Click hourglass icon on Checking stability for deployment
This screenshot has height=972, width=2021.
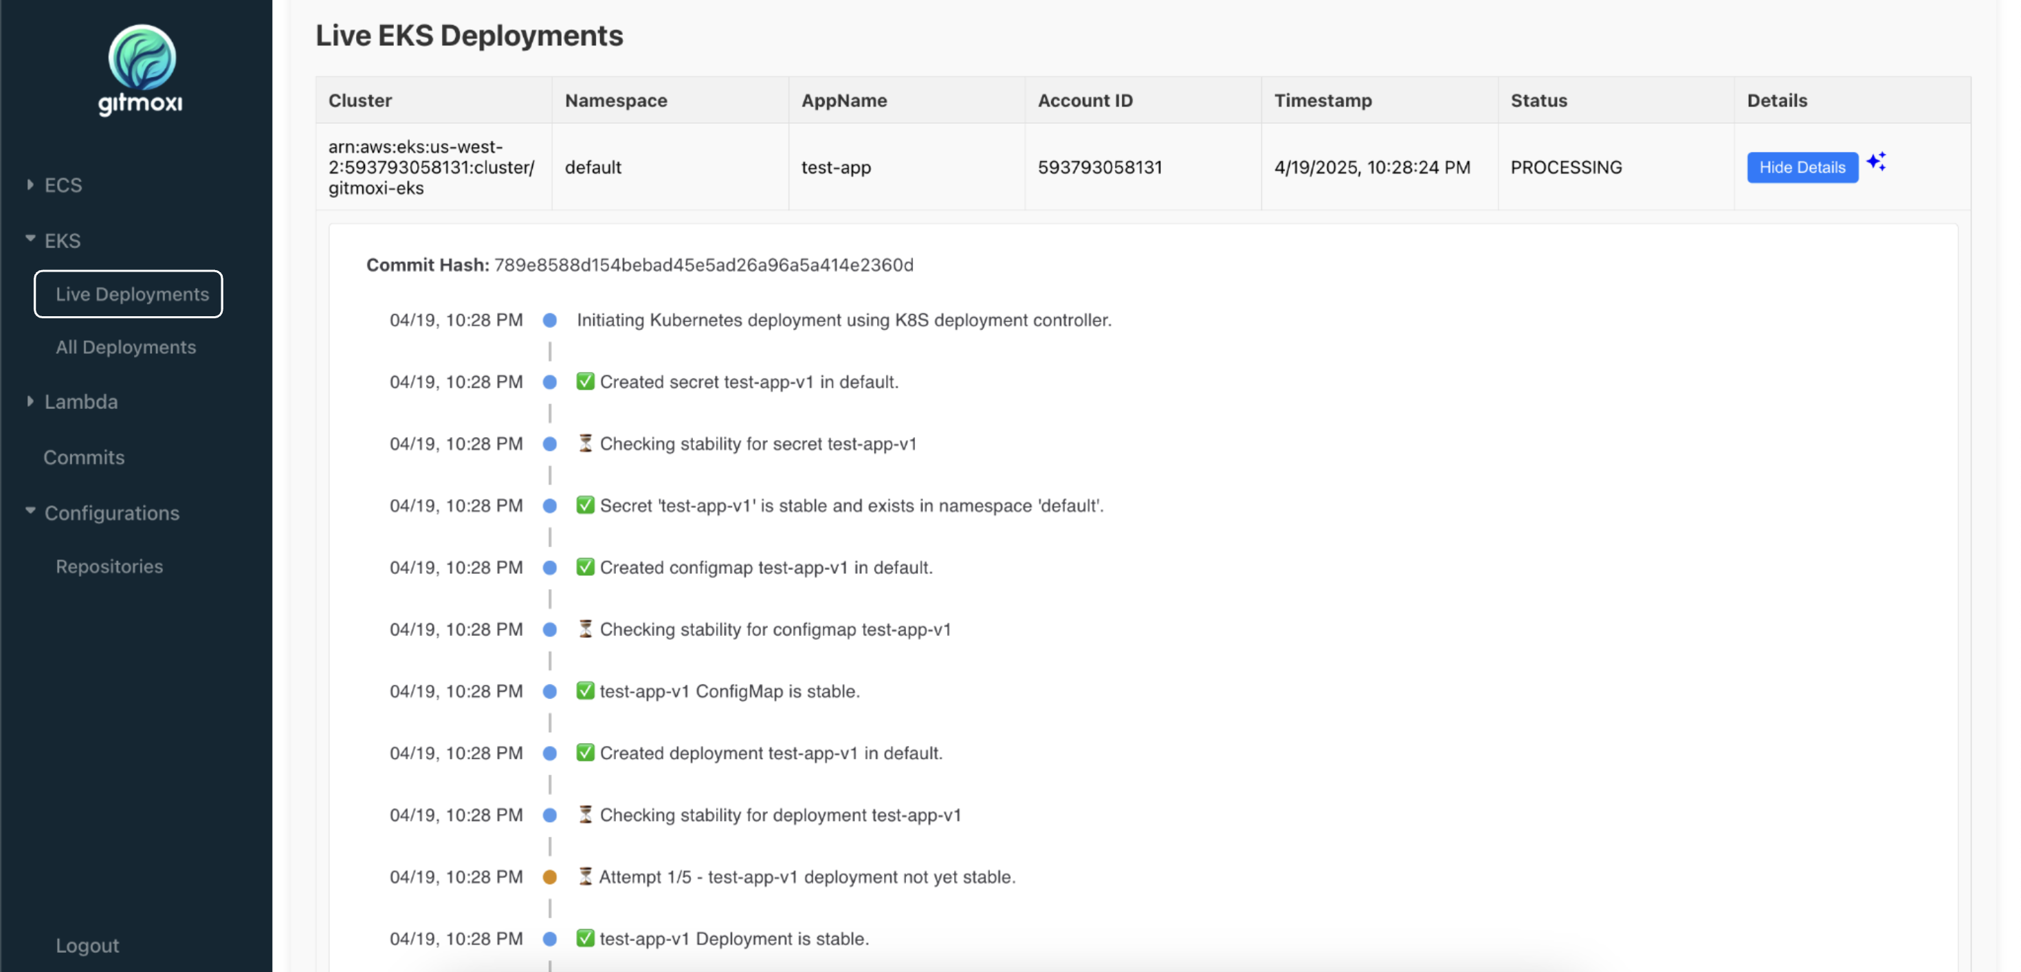(x=585, y=815)
